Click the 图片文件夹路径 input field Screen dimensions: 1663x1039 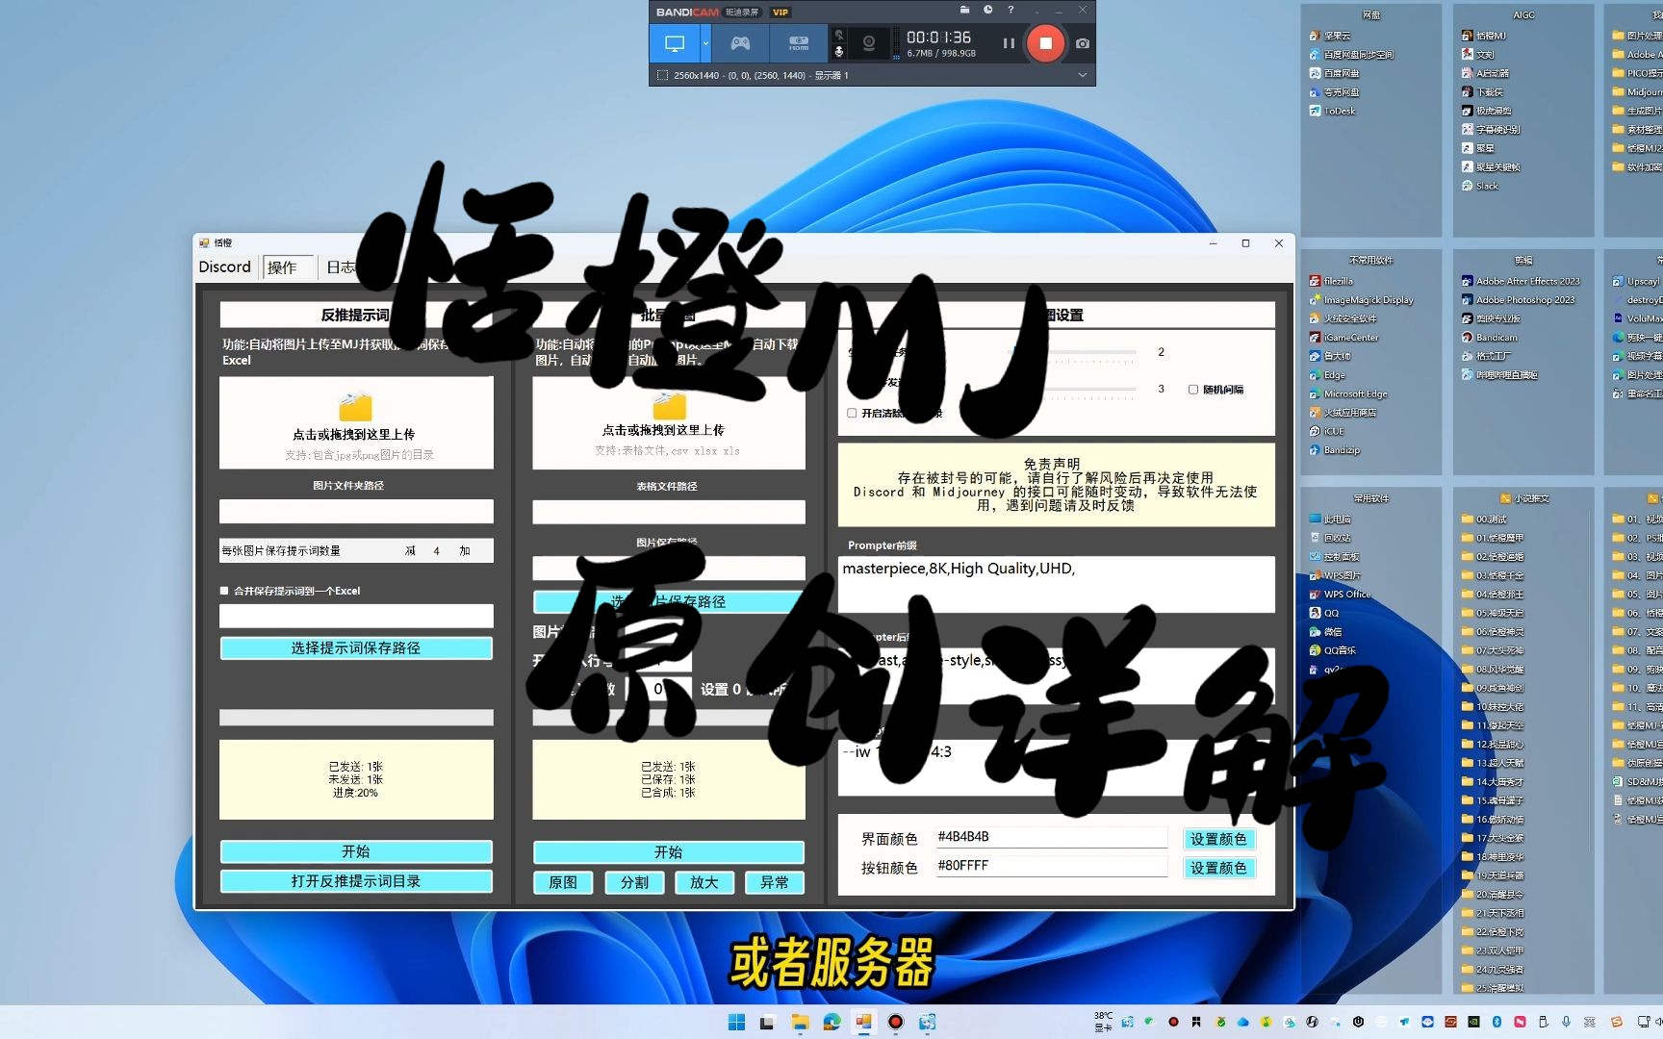(x=356, y=511)
